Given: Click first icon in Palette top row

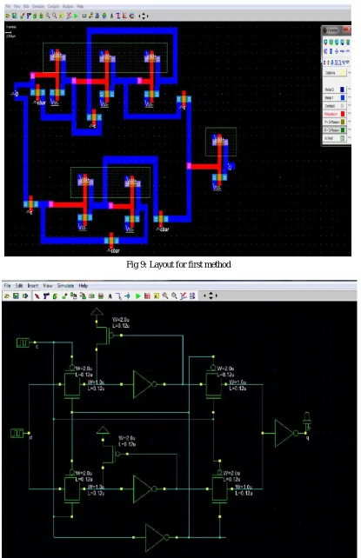Looking at the screenshot, I should pos(325,42).
